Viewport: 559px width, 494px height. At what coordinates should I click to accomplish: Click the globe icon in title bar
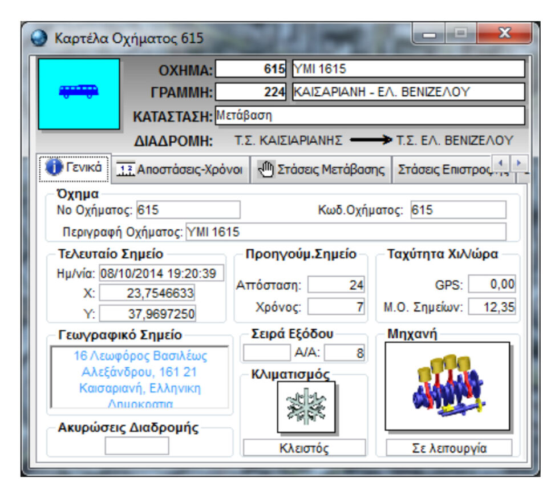pyautogui.click(x=39, y=38)
